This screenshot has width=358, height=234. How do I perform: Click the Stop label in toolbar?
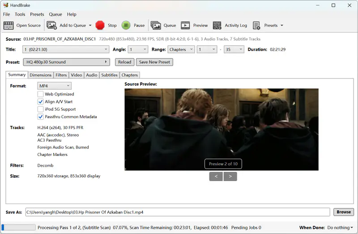point(112,26)
